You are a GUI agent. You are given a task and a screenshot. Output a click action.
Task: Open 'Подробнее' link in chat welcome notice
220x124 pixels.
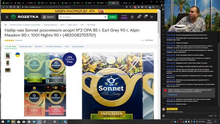pos(173,95)
